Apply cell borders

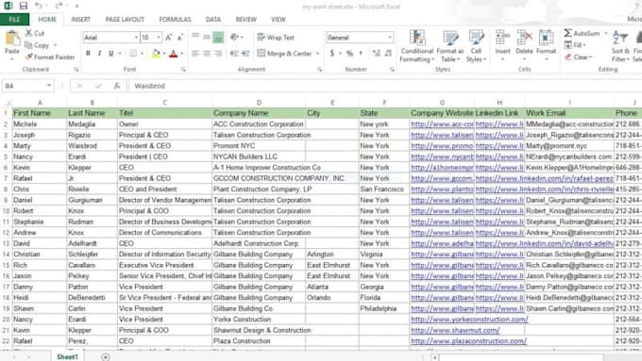coord(133,53)
